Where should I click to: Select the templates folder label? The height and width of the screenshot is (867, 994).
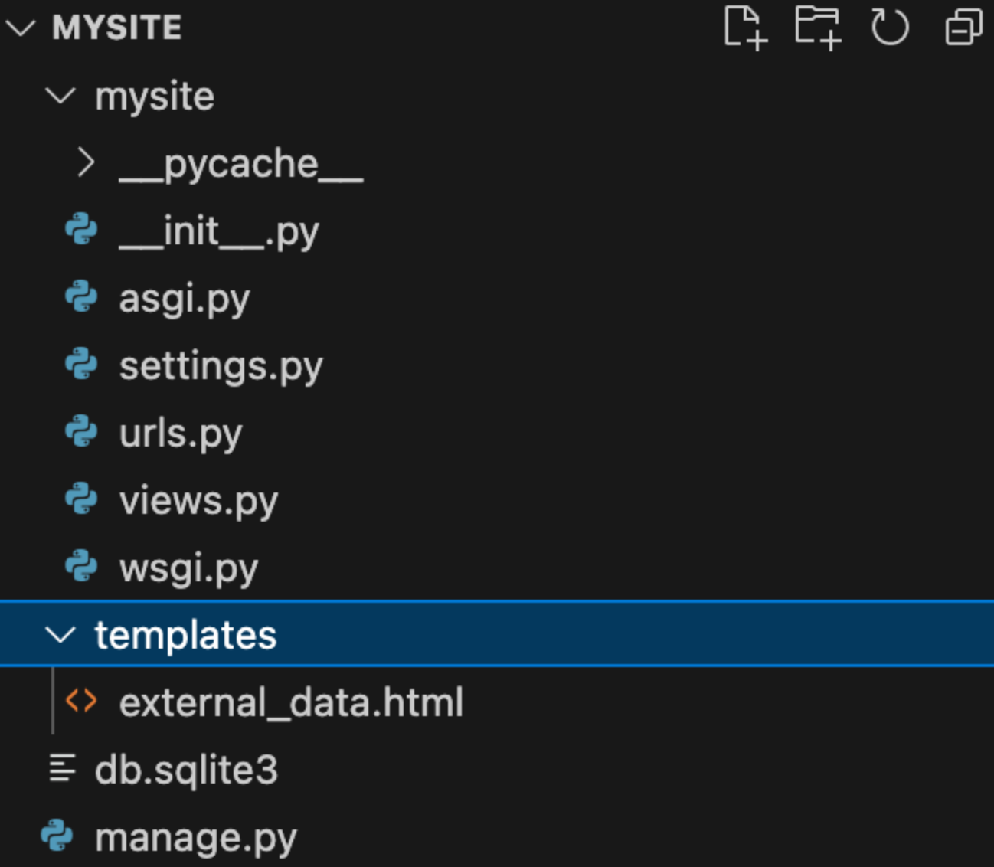click(x=185, y=635)
